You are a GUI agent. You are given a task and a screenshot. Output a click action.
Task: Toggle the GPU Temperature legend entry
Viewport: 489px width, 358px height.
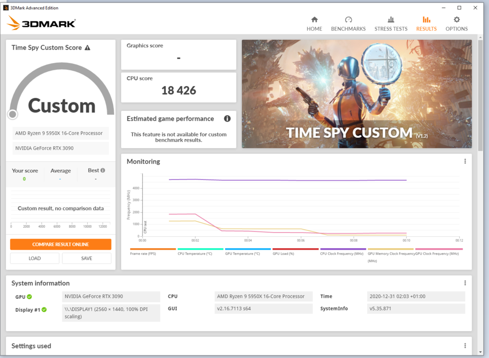click(x=248, y=252)
